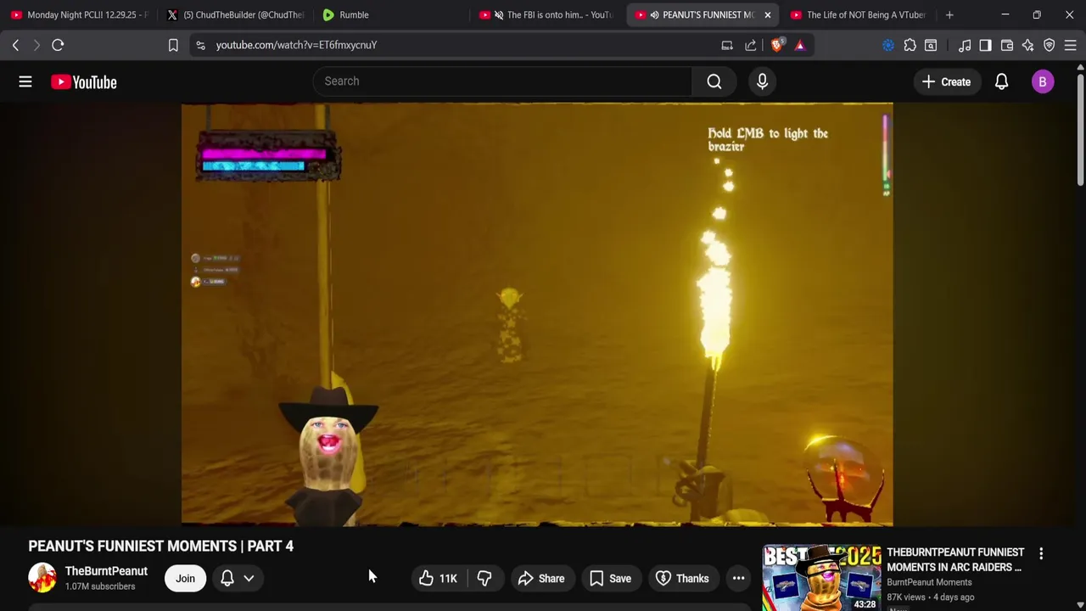The image size is (1086, 611).
Task: Click the video player to pause
Action: tap(536, 314)
